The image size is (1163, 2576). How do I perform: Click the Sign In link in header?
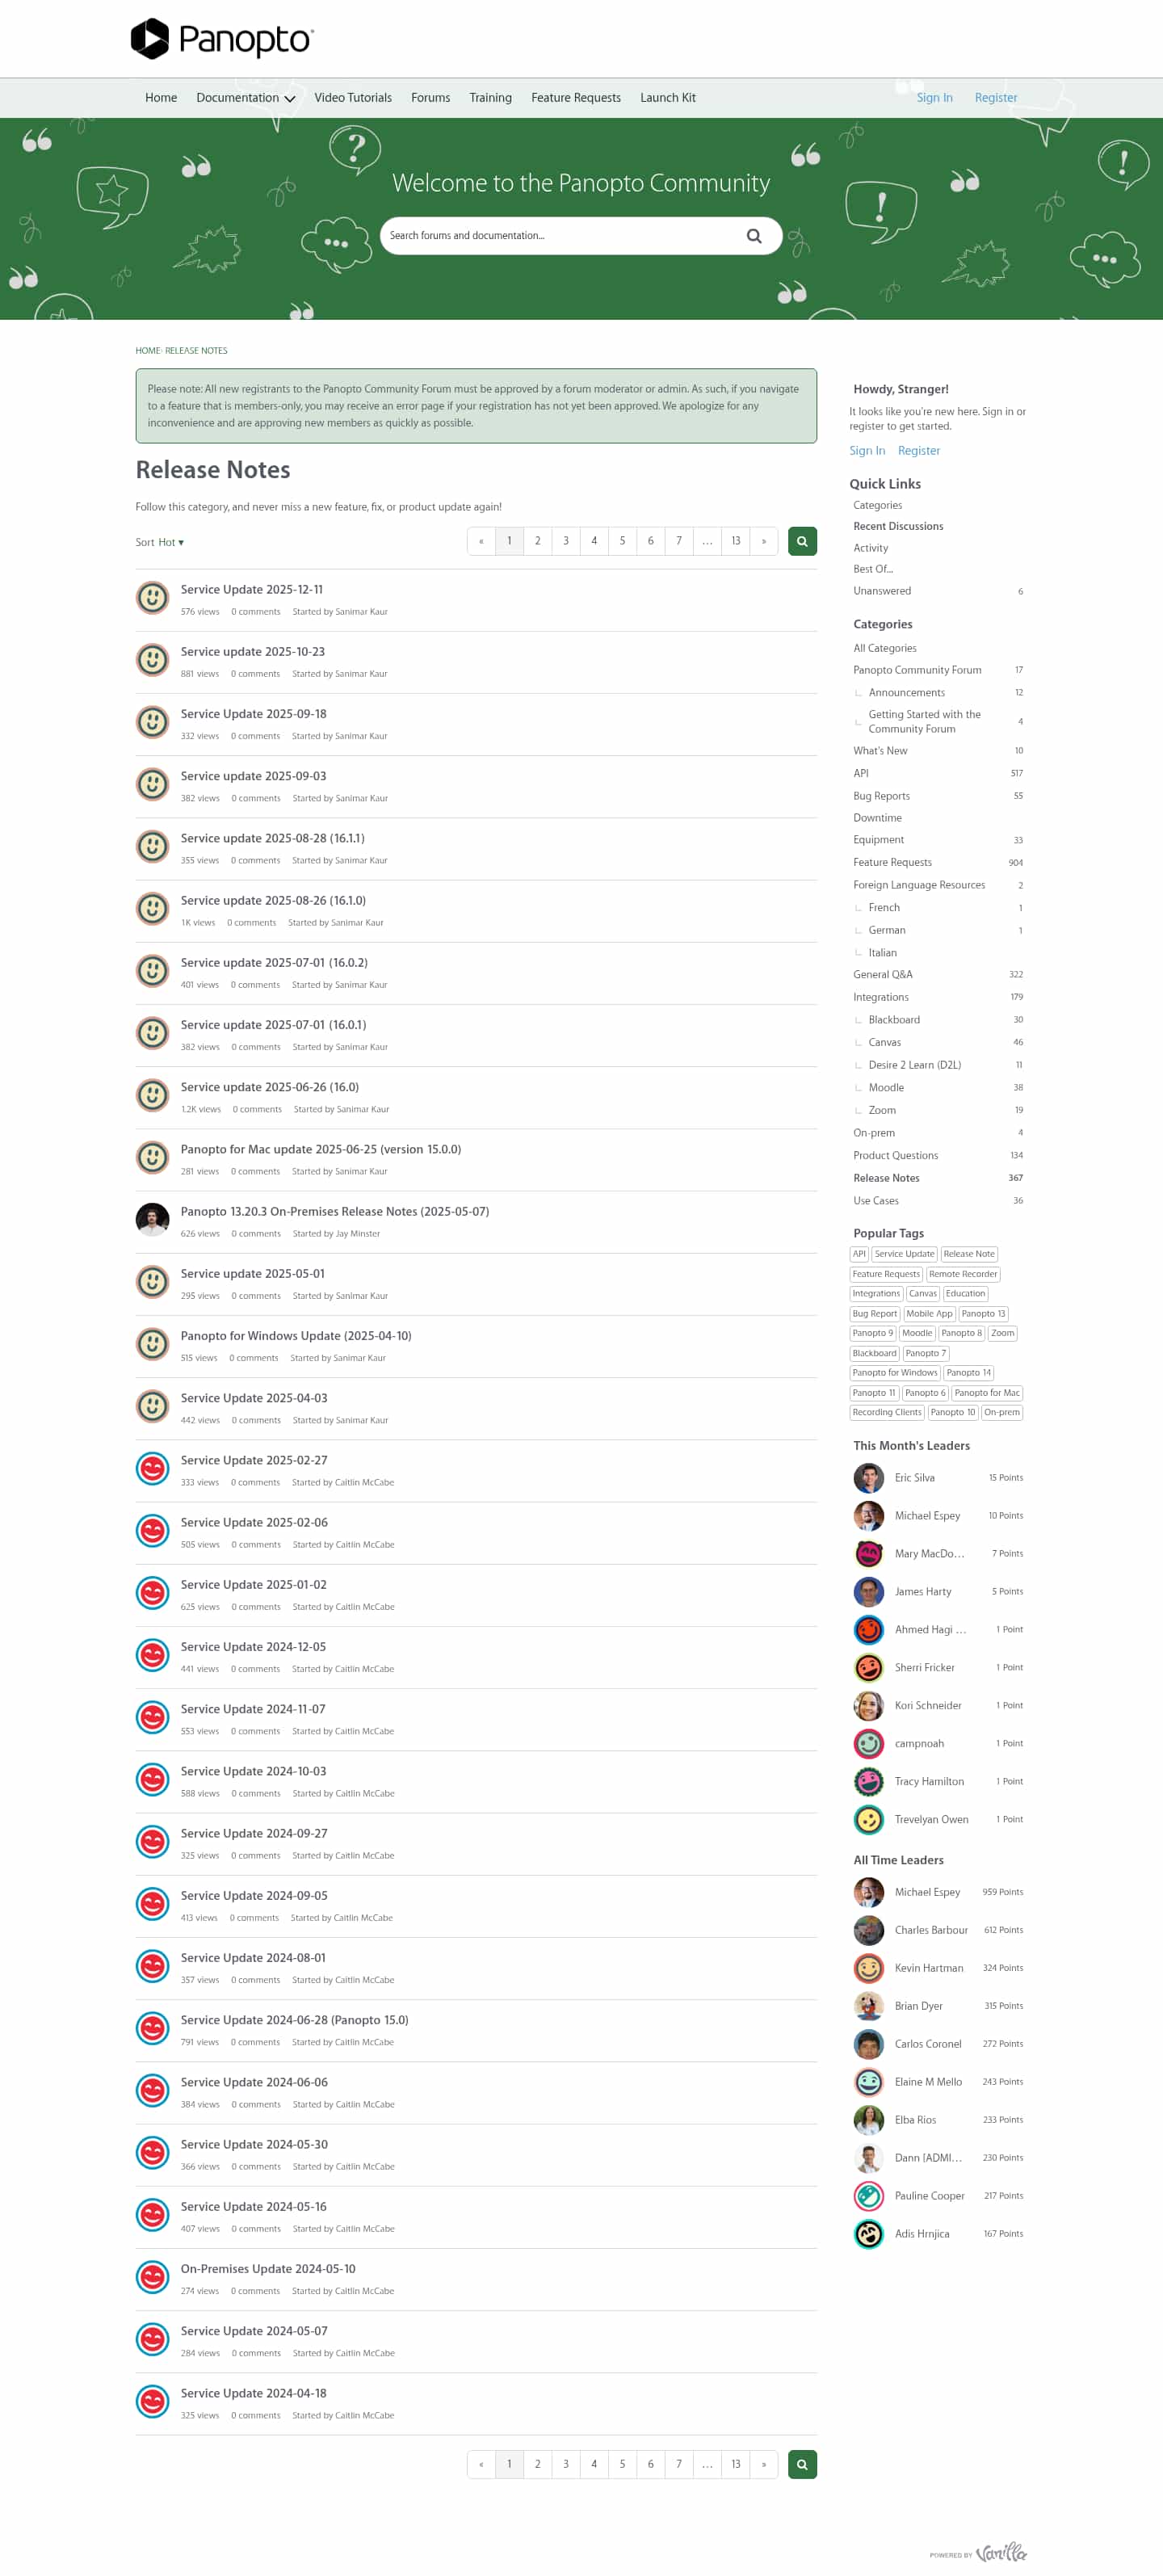pos(934,98)
